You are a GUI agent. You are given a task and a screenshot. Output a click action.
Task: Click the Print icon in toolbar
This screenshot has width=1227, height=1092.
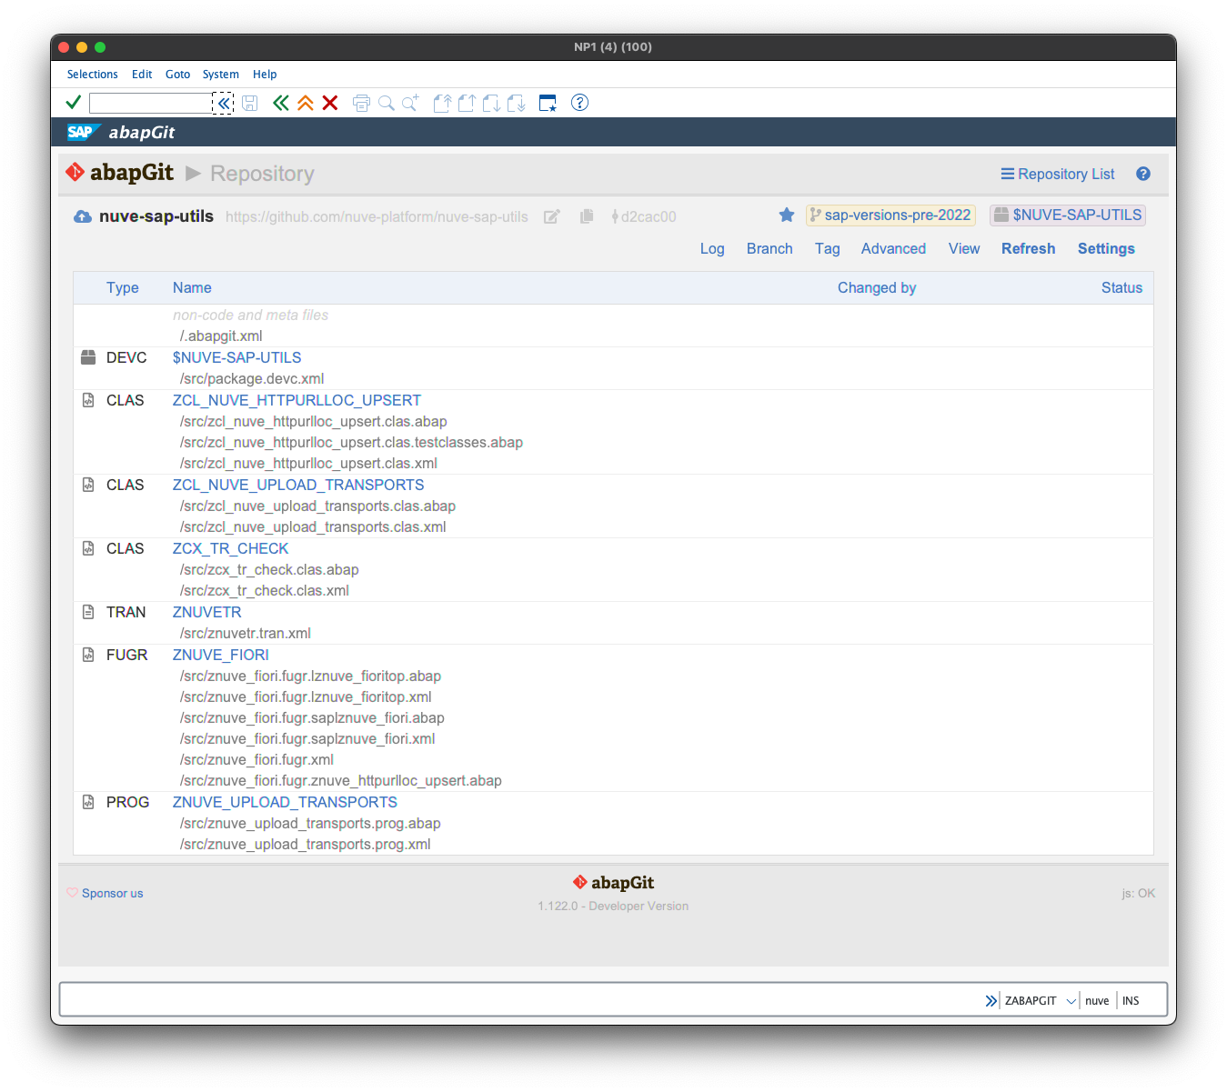pyautogui.click(x=361, y=103)
